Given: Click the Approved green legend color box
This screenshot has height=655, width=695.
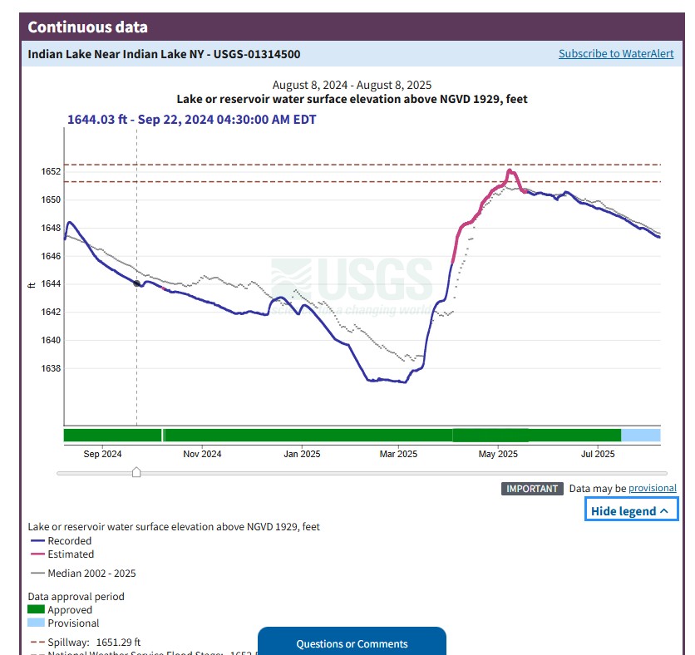Looking at the screenshot, I should tap(37, 610).
